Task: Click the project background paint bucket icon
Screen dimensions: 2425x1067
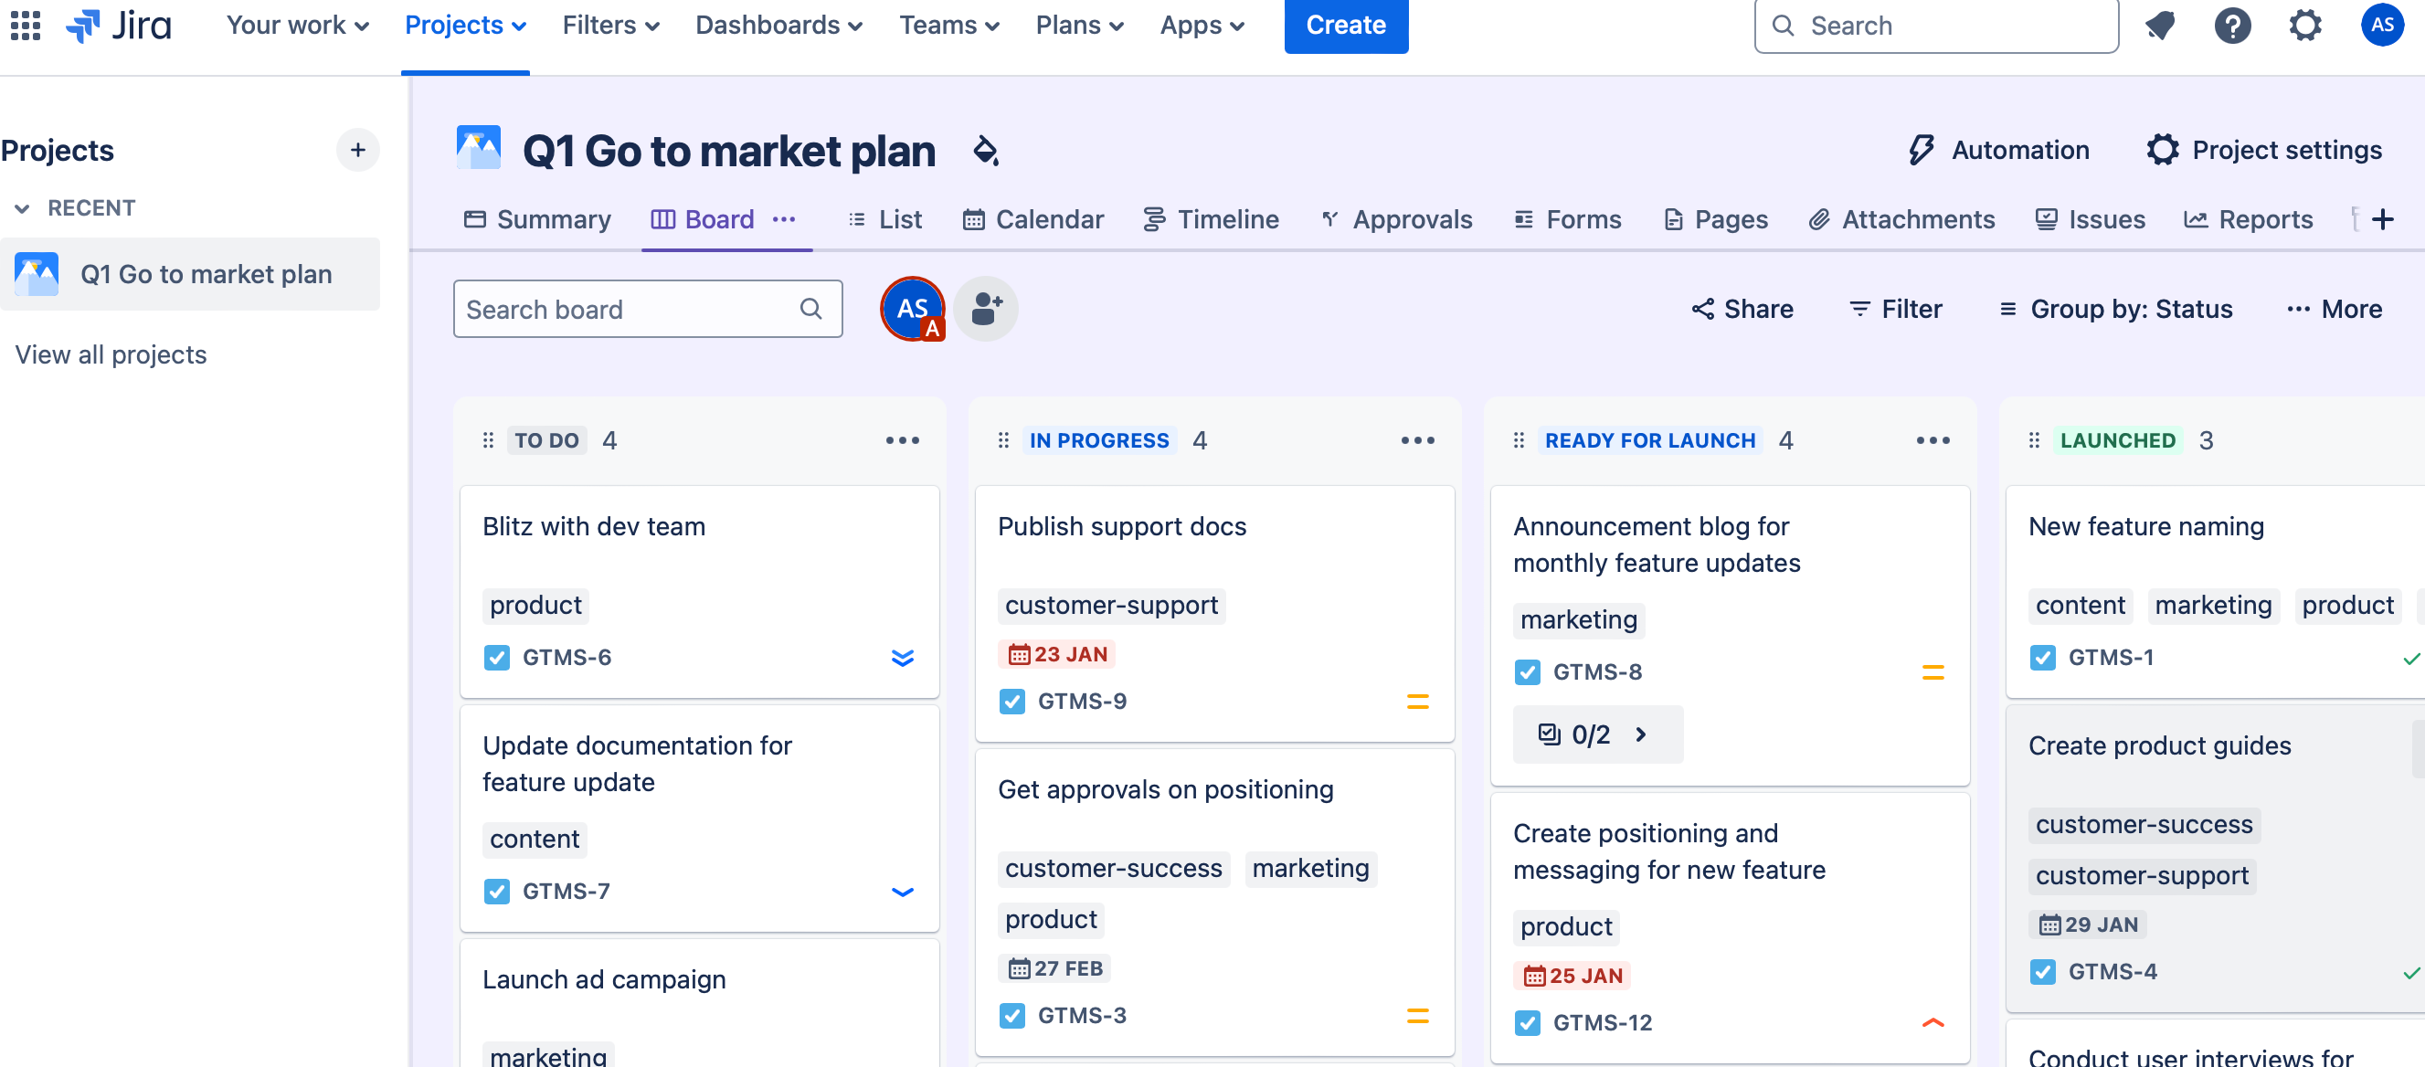Action: (986, 151)
